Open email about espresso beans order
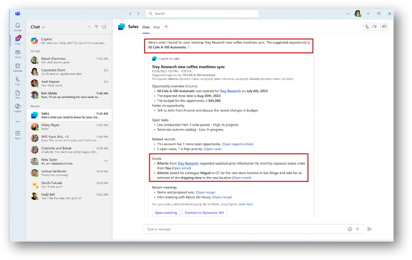This screenshot has width=412, height=260. (x=181, y=168)
